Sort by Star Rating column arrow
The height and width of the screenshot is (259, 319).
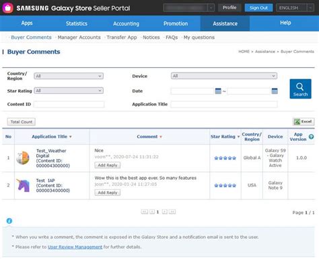click(x=238, y=137)
